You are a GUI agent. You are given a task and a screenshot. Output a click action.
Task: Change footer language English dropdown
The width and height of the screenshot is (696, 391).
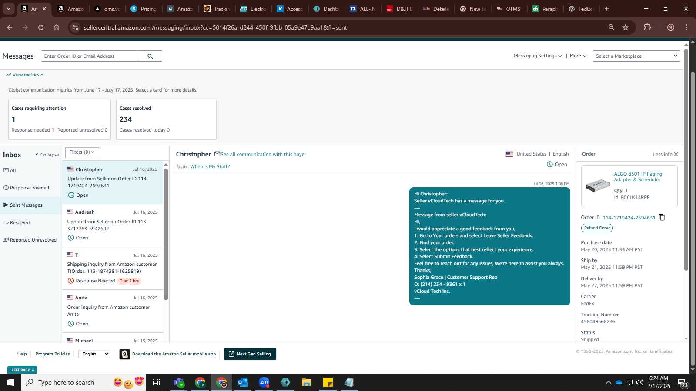(x=94, y=354)
